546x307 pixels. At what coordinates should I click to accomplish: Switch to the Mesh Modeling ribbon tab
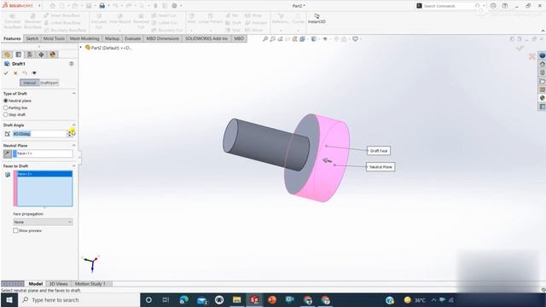point(84,38)
